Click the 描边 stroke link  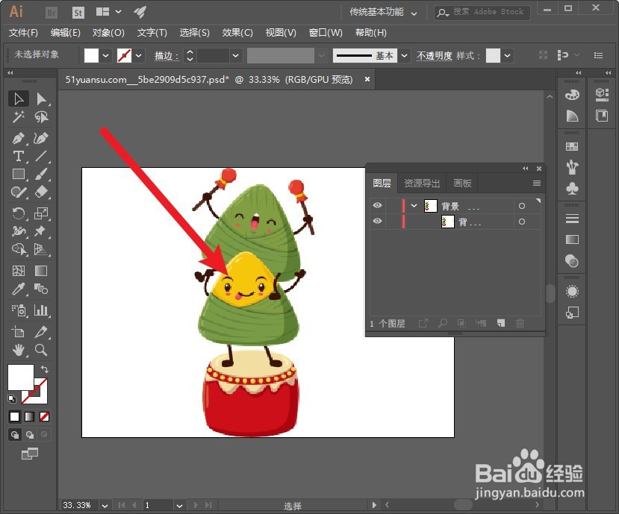coord(167,56)
